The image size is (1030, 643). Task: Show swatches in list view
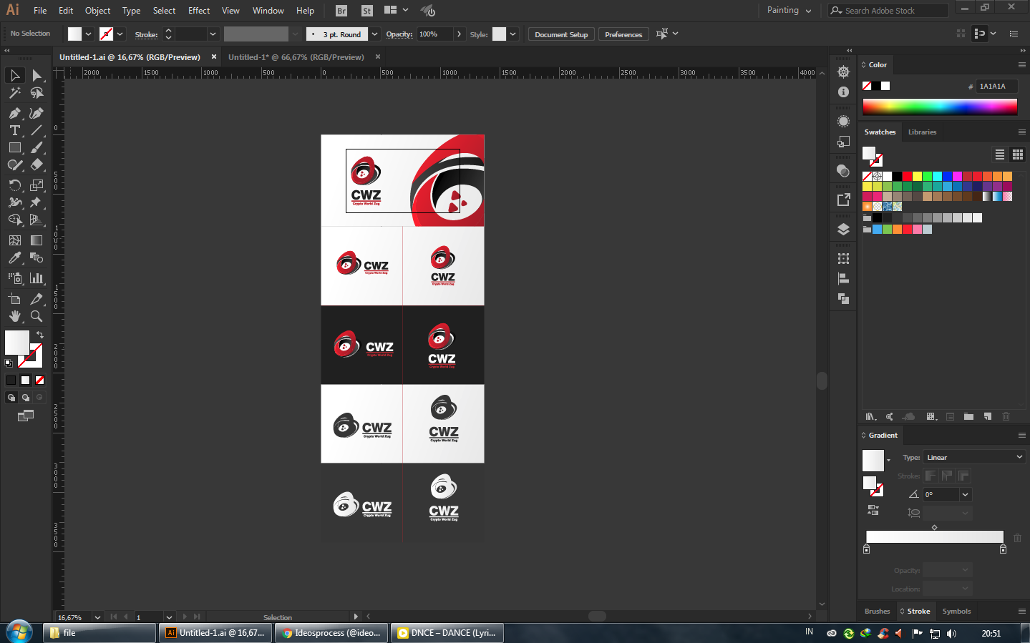[x=1000, y=154]
